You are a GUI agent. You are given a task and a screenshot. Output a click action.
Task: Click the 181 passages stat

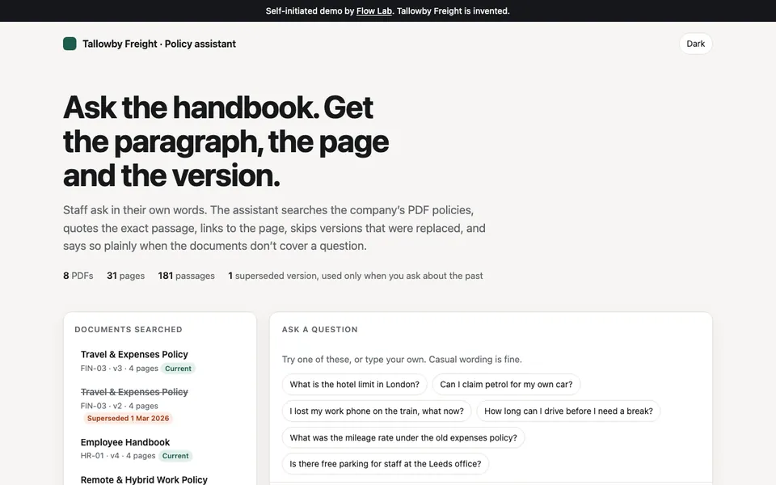pos(186,276)
